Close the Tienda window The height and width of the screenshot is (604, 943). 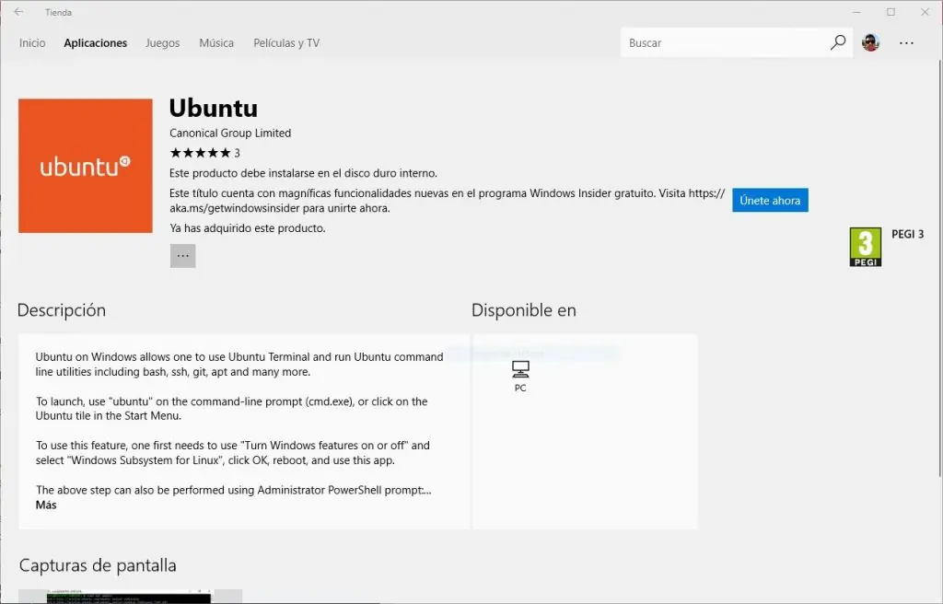pyautogui.click(x=925, y=12)
